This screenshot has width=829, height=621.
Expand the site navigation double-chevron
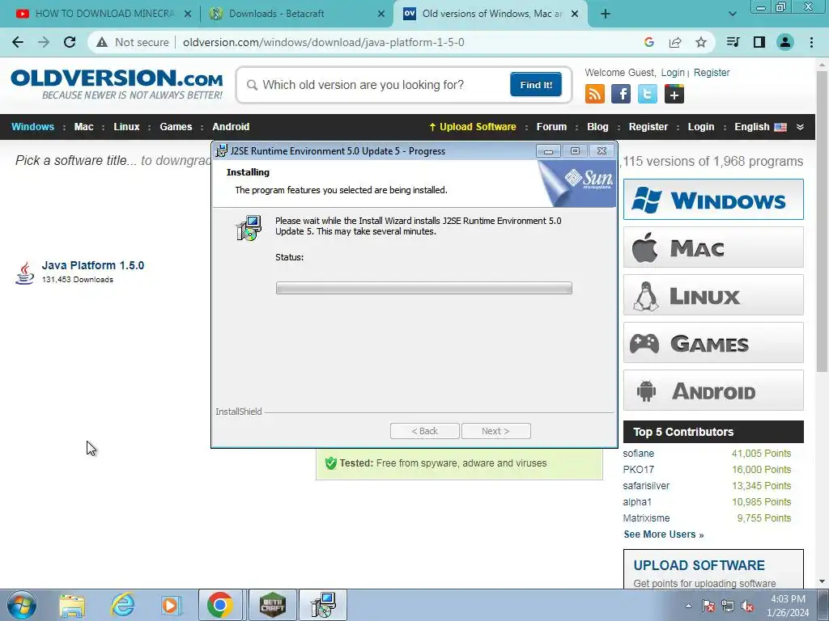[800, 127]
